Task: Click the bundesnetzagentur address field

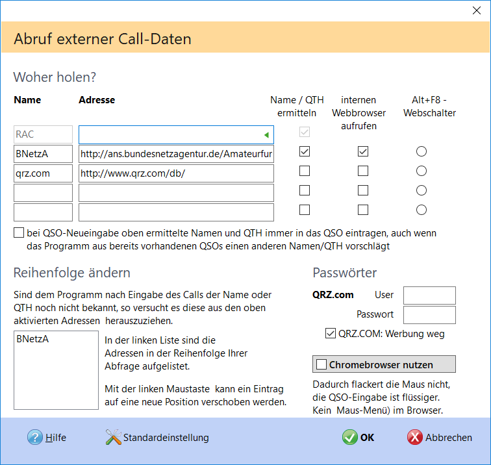Action: point(176,154)
